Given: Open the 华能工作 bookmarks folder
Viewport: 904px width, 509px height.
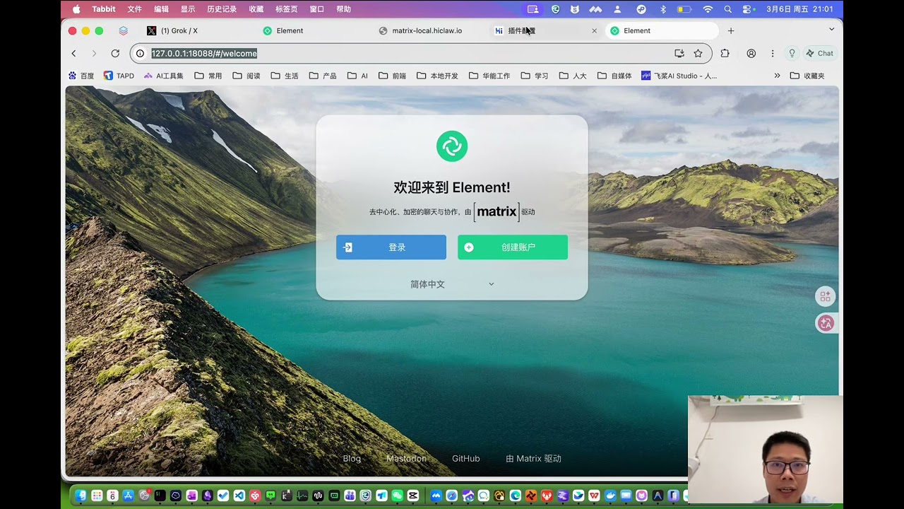Looking at the screenshot, I should tap(489, 76).
